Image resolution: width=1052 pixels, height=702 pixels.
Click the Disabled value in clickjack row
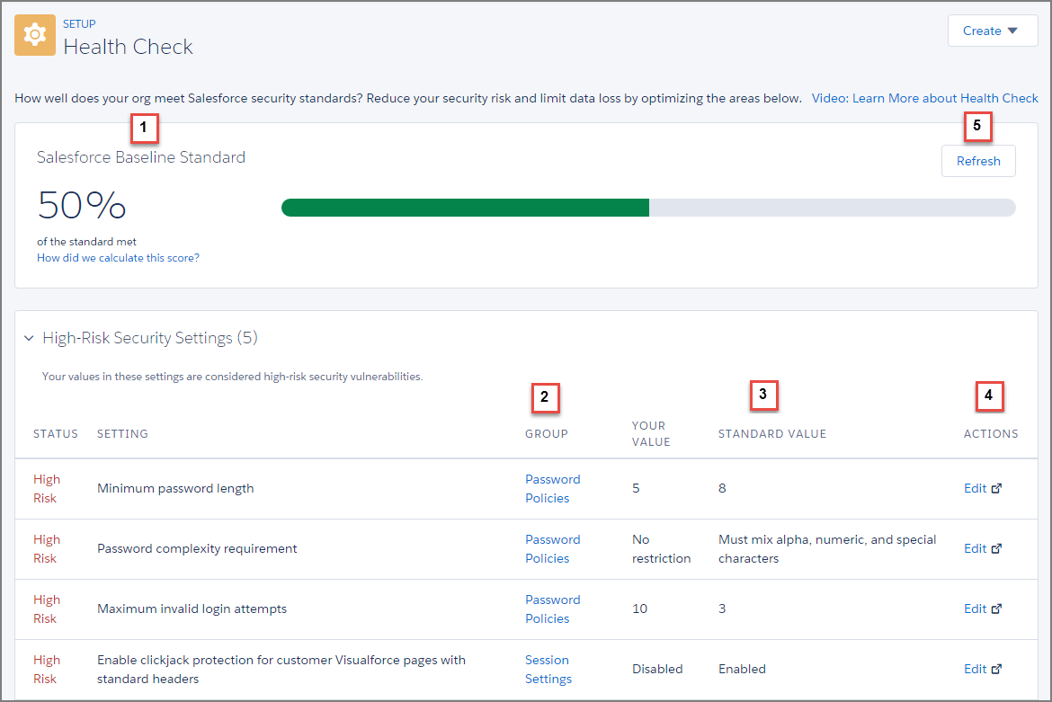pos(657,669)
